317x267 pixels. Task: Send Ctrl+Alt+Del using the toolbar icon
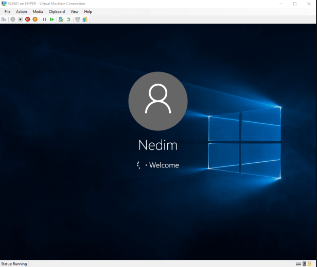click(4, 20)
